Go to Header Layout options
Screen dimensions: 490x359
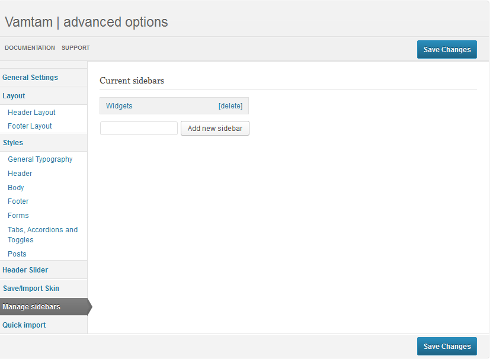(x=31, y=113)
